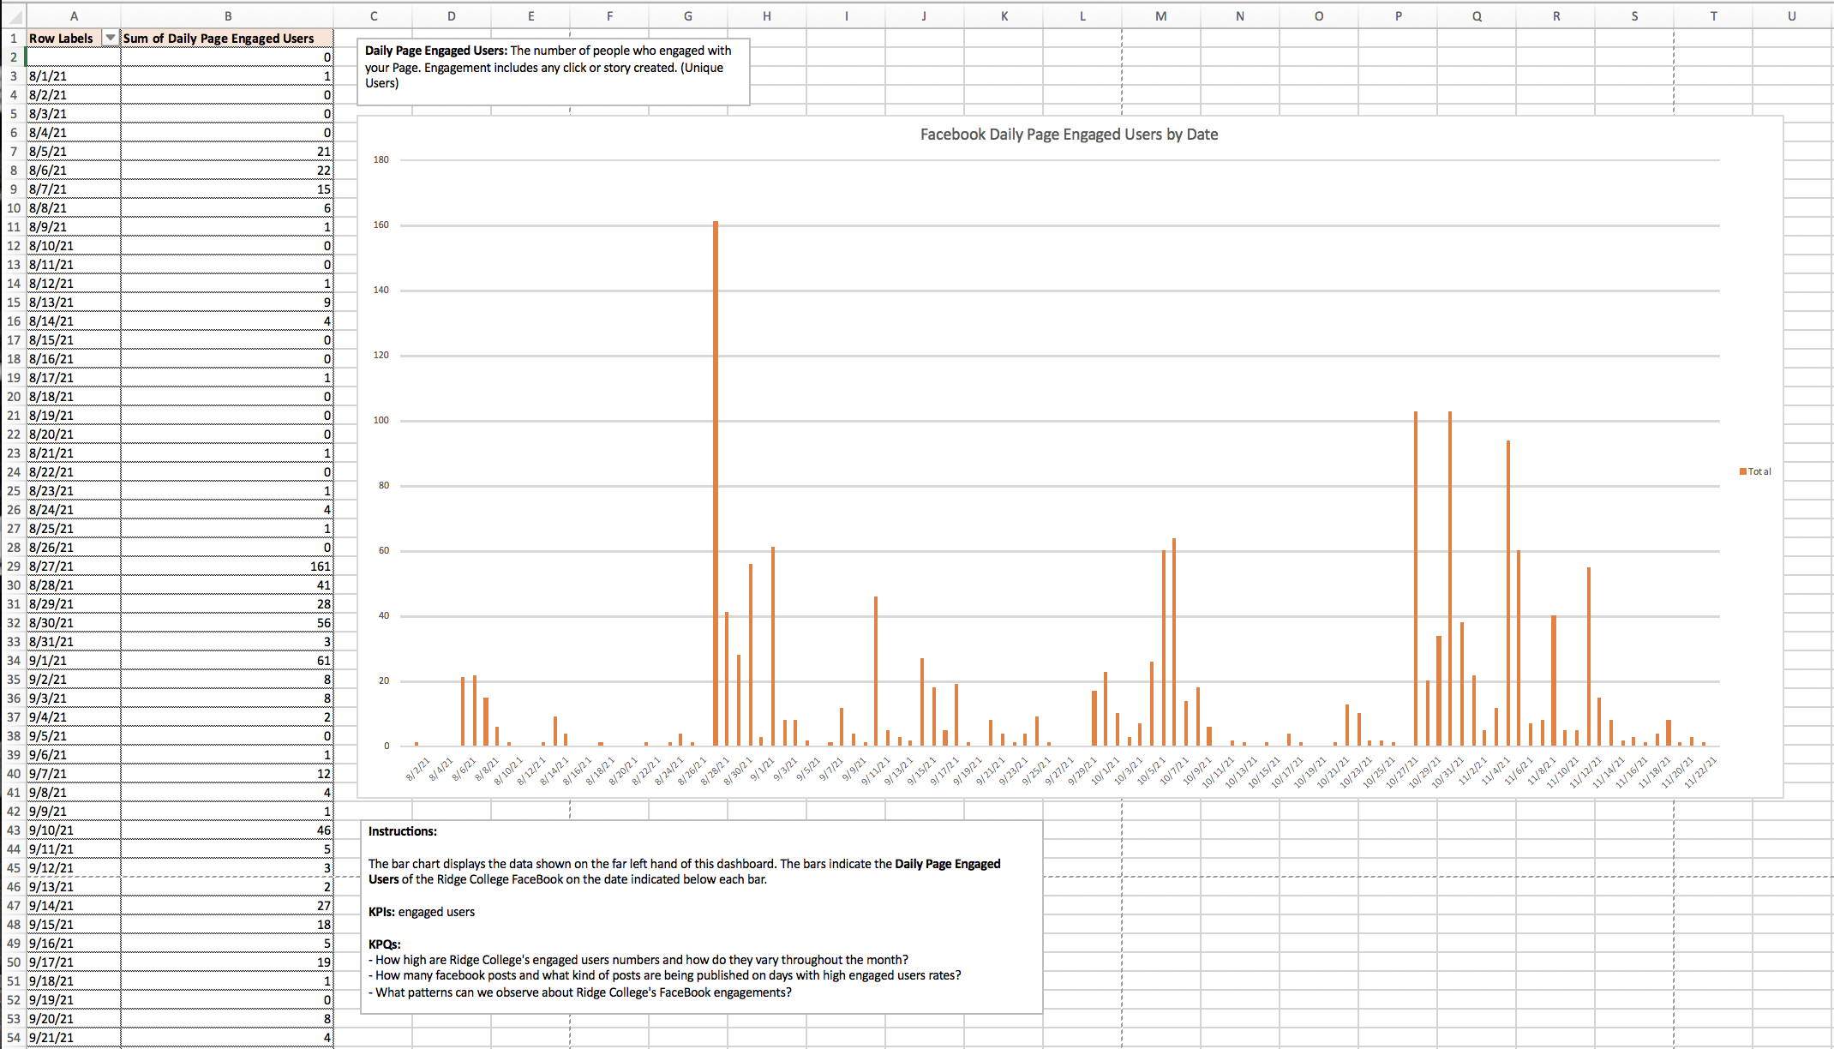Select the Daily Page Engaged Users description text box

coord(554,72)
